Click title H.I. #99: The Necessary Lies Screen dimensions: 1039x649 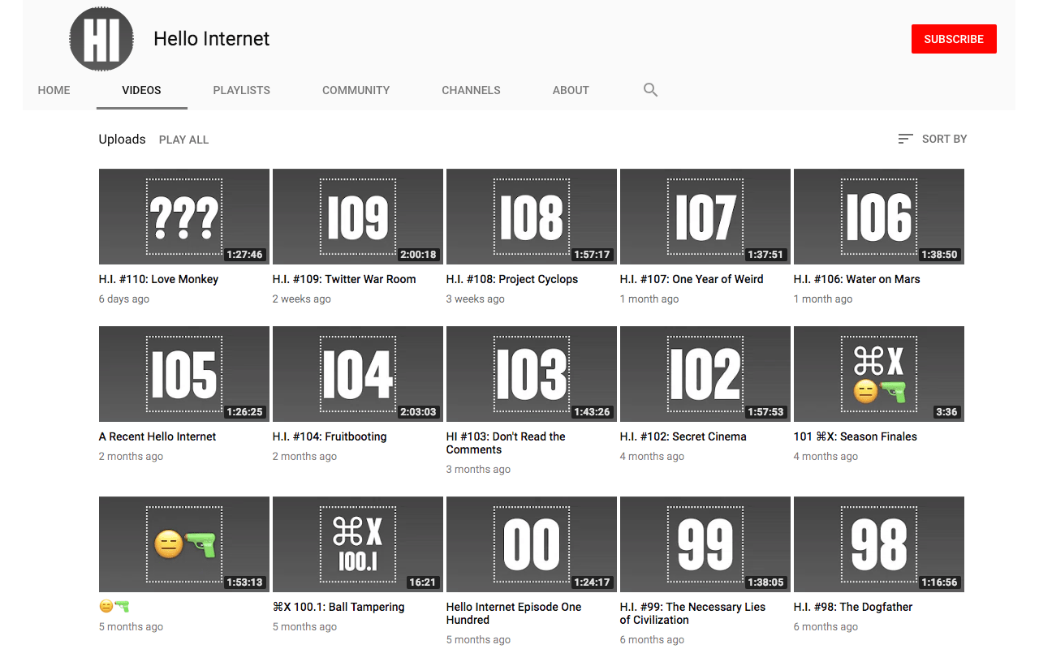pos(692,613)
